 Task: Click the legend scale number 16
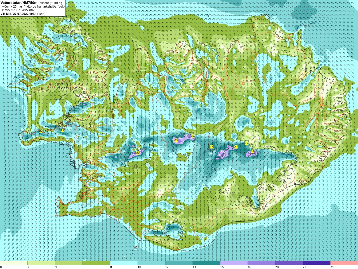222,267
